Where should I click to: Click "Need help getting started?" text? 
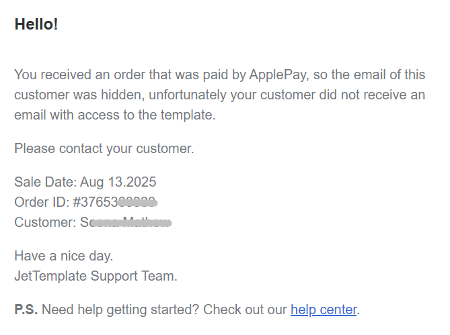coord(120,309)
